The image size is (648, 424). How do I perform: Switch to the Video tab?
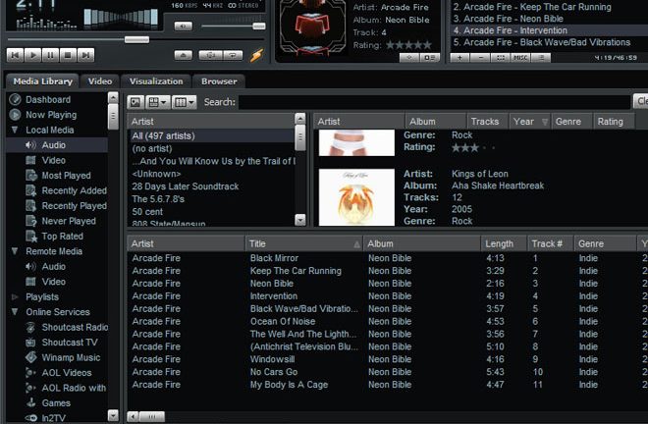100,81
